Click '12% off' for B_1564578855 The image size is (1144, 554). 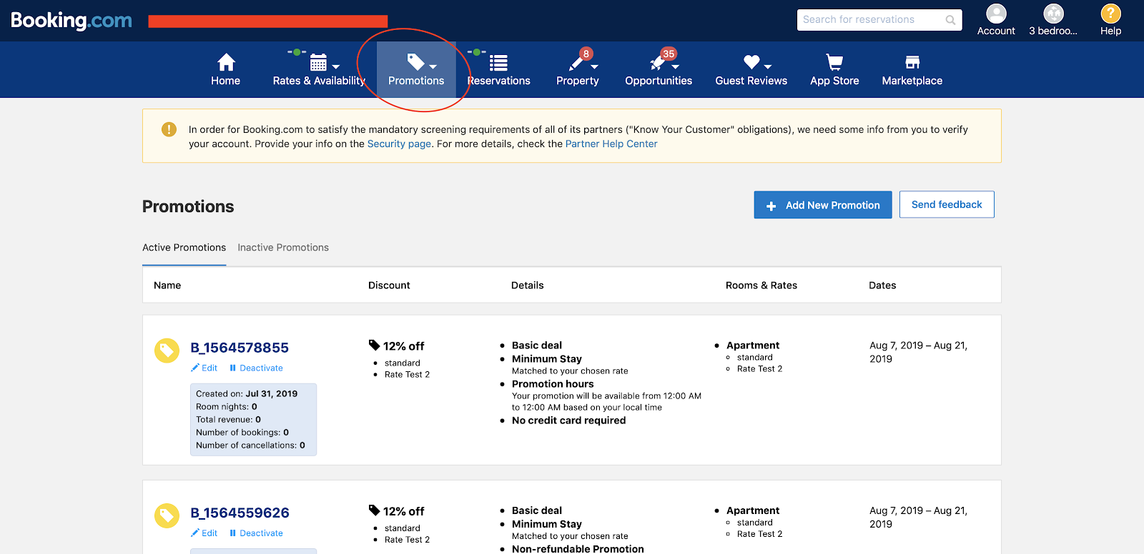coord(403,346)
